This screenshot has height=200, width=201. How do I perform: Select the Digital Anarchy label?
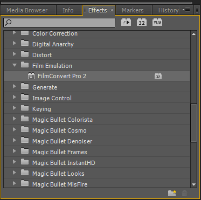point(53,44)
